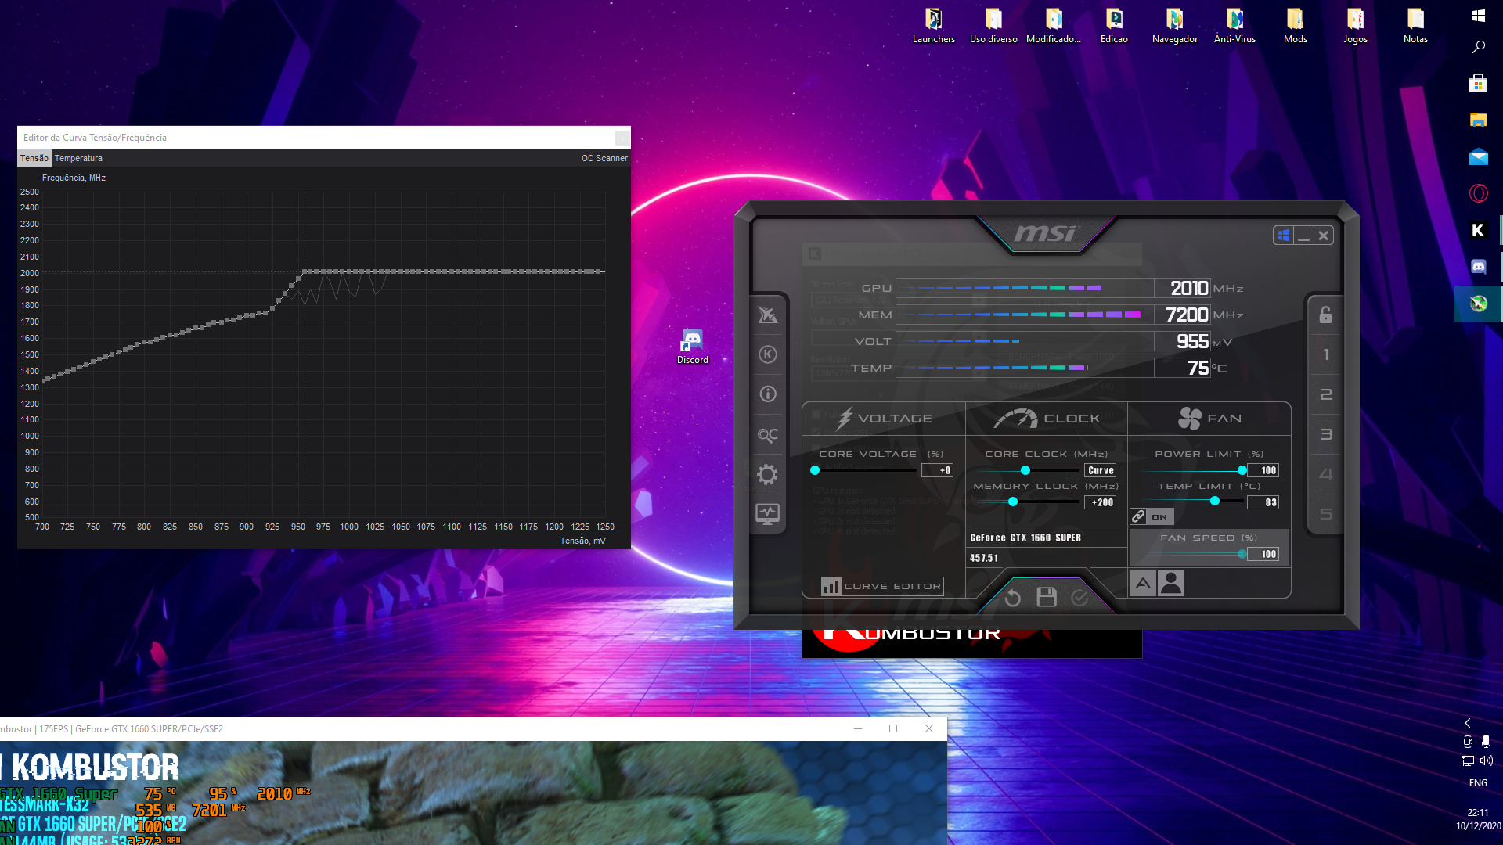1503x845 pixels.
Task: Click the fan speed slider handle
Action: (1242, 554)
